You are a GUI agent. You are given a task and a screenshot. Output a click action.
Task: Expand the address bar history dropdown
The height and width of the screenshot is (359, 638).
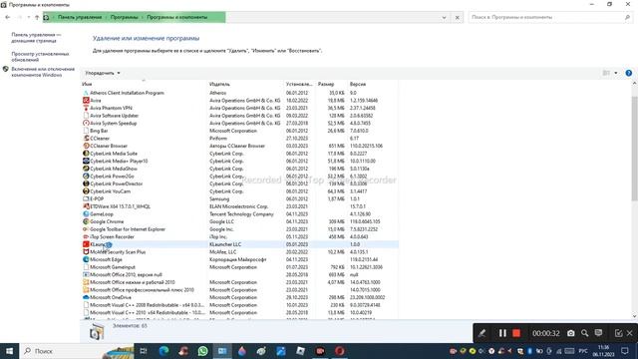coord(444,18)
